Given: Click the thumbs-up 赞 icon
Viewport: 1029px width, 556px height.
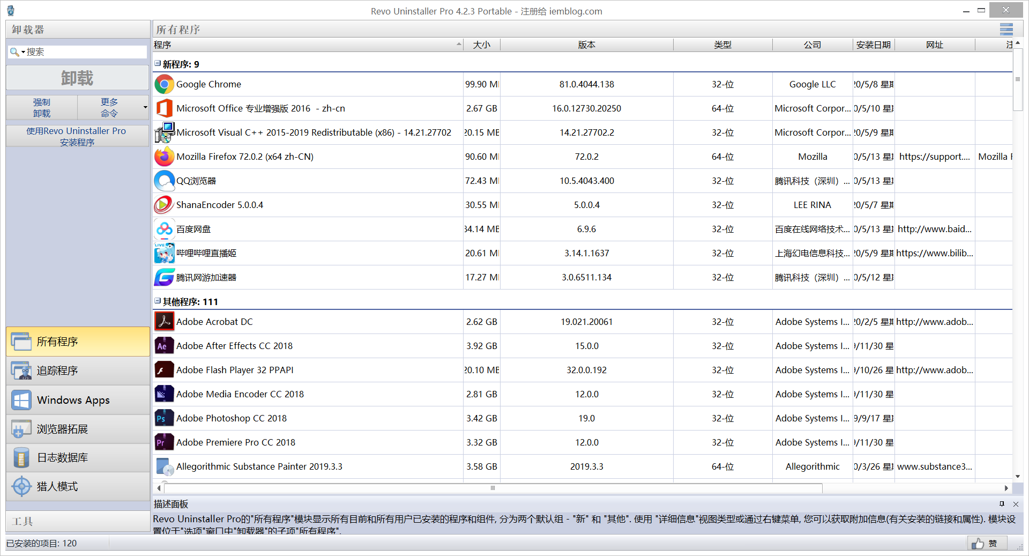Looking at the screenshot, I should (978, 544).
